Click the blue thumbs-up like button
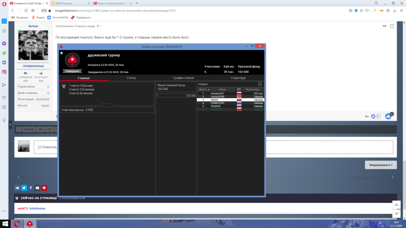The width and height of the screenshot is (406, 228). tap(389, 116)
